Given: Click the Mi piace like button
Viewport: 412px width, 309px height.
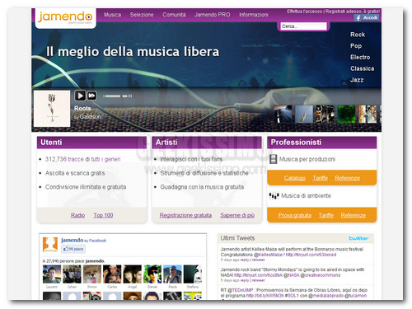Looking at the screenshot, I should pos(73,249).
